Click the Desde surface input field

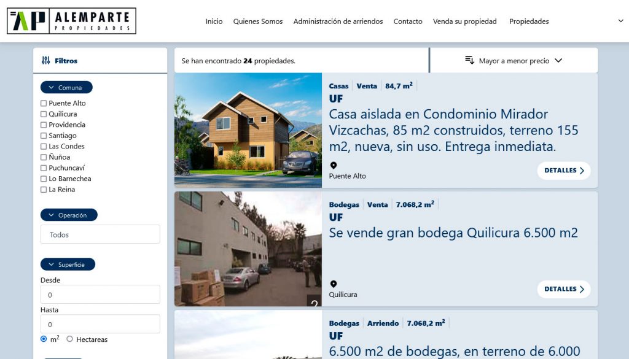pyautogui.click(x=100, y=295)
